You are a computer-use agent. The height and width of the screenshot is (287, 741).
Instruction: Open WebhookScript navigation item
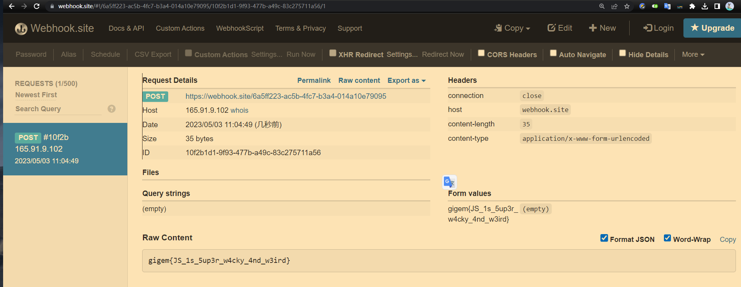coord(240,28)
